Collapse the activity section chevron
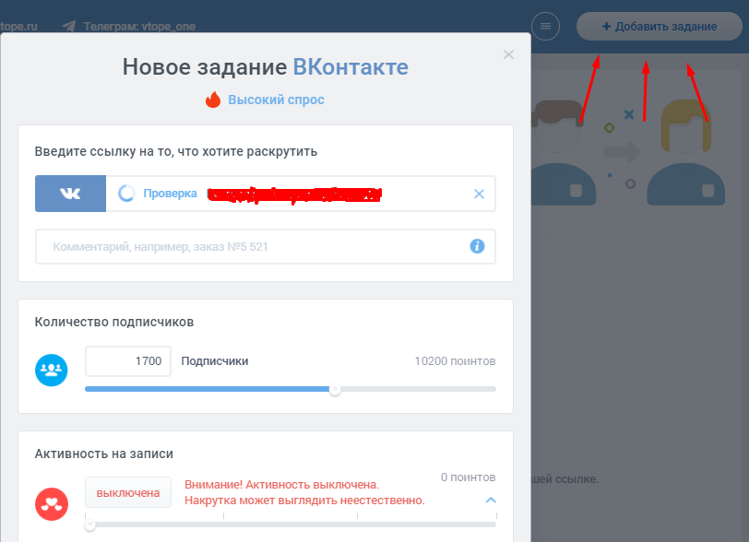Screen dimensions: 749x542 491,500
